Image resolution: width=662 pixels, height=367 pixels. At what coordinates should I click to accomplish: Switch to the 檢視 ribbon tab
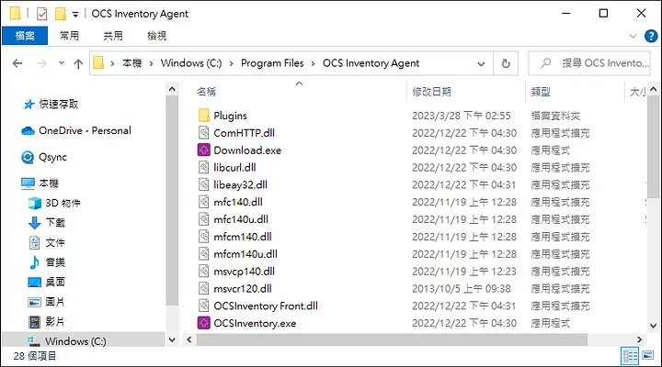click(156, 36)
